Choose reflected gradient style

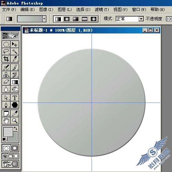tap(85, 19)
